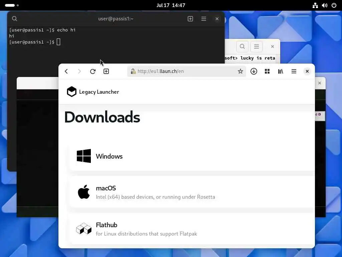
Task: Open the browser hamburger menu
Action: 294,71
